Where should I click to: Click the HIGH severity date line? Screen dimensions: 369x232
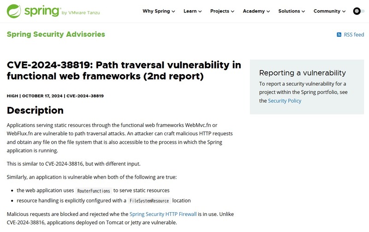point(55,96)
